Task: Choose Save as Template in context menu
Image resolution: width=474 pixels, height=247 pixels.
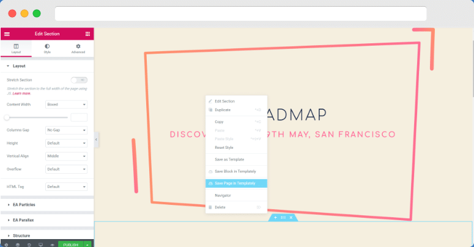Action: (x=237, y=160)
